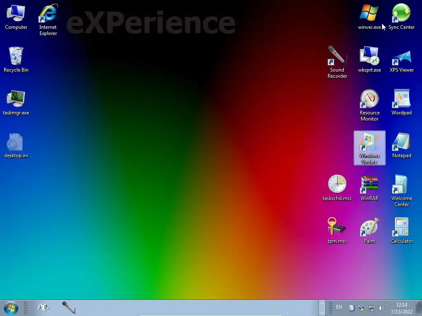The width and height of the screenshot is (422, 316).
Task: Select the Welcome Center shortcut
Action: click(401, 191)
